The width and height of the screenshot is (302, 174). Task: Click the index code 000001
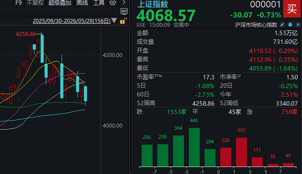coord(265,4)
